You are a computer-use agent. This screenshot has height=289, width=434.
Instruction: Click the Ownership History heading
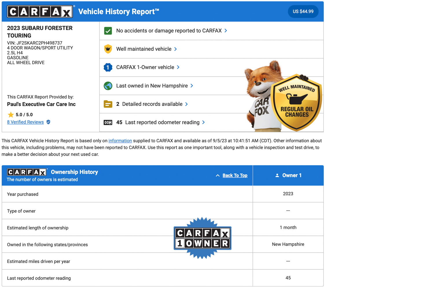74,172
